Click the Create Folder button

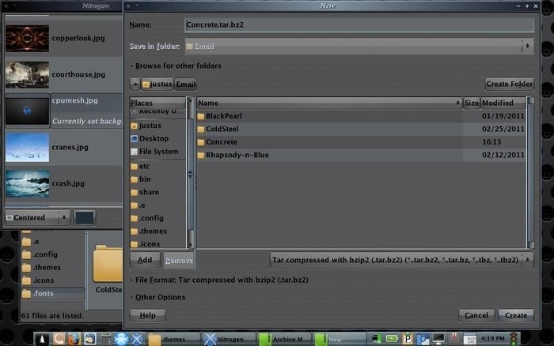pyautogui.click(x=509, y=84)
